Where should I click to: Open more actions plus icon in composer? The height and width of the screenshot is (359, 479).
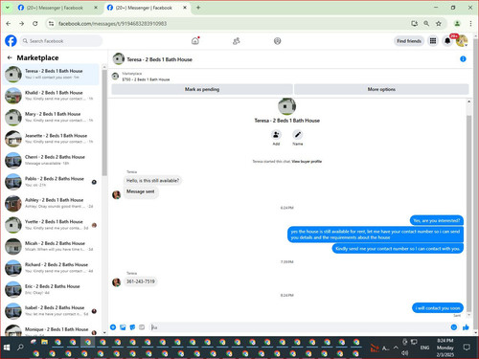(x=113, y=327)
